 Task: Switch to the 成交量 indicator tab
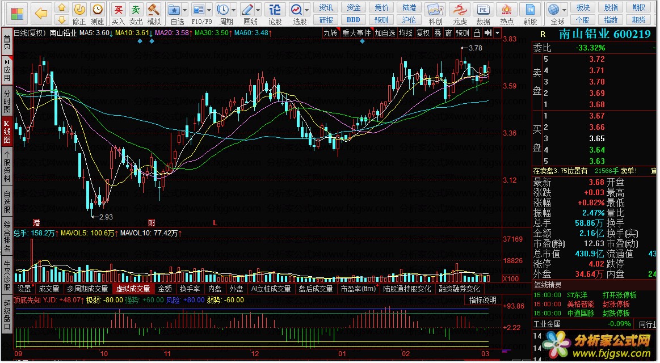[49, 289]
